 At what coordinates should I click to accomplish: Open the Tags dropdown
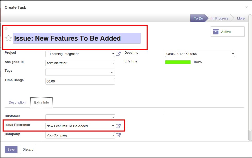(x=112, y=72)
